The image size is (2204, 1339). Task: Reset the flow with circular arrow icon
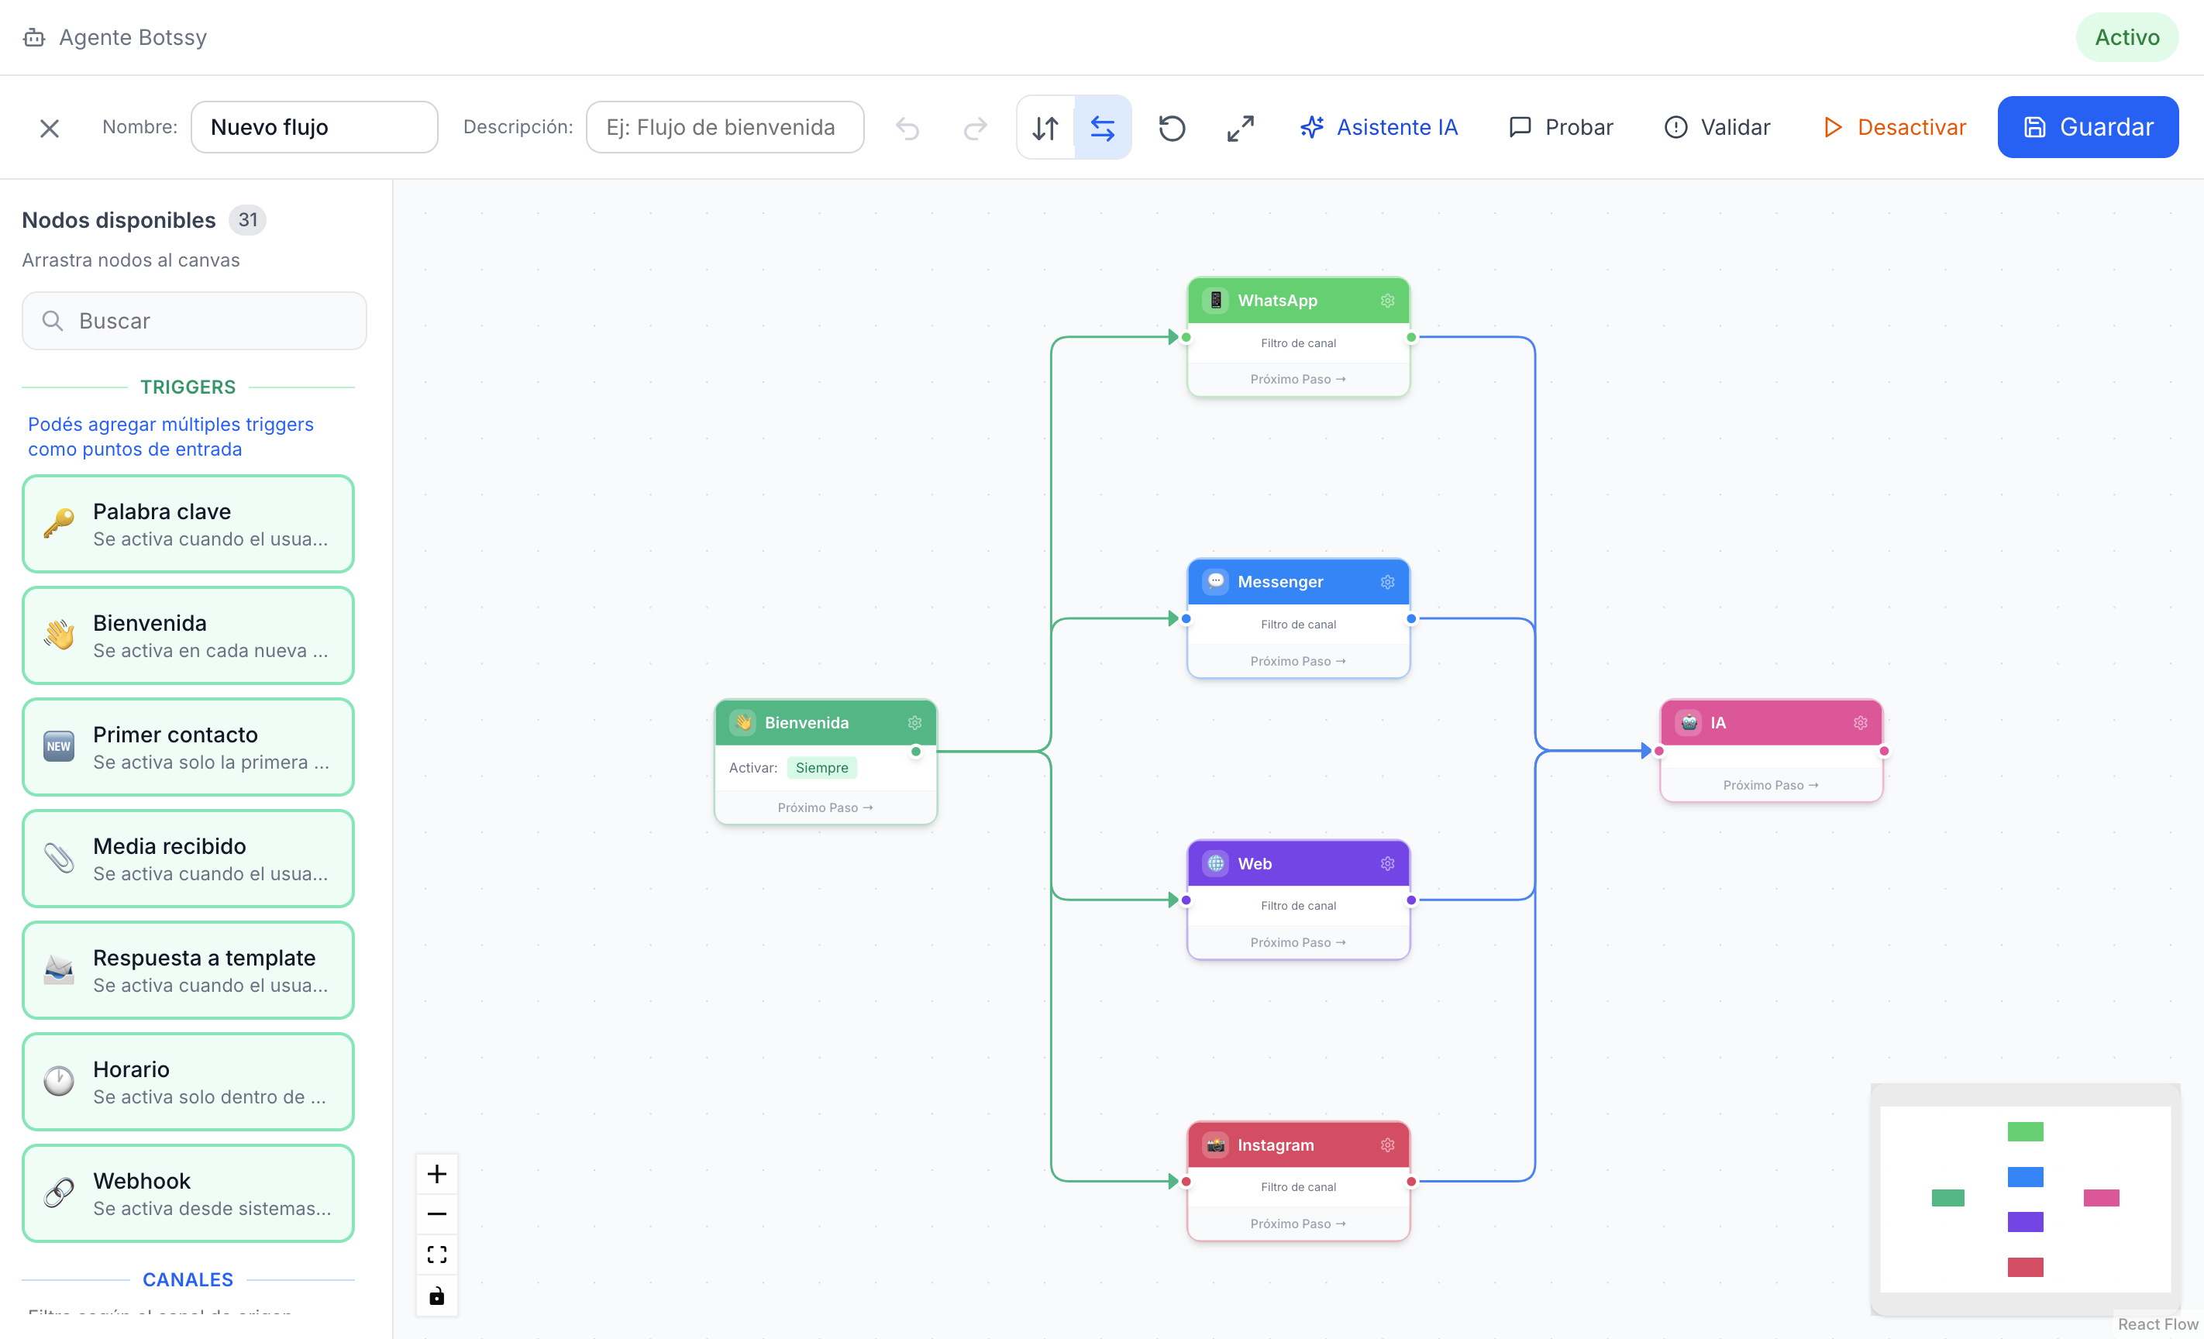[x=1172, y=128]
